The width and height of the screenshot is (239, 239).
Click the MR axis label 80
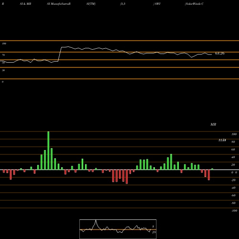(233, 142)
